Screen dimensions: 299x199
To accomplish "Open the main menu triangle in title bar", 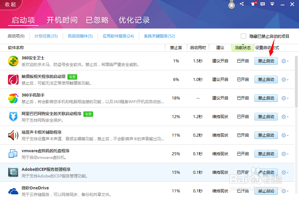I will tap(272, 4).
